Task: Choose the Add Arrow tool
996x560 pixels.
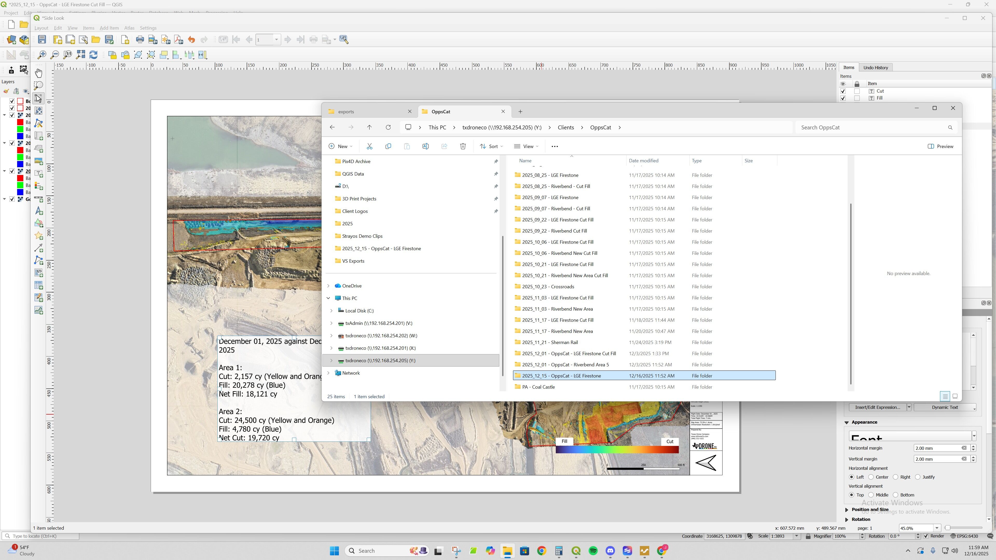Action: click(x=39, y=248)
